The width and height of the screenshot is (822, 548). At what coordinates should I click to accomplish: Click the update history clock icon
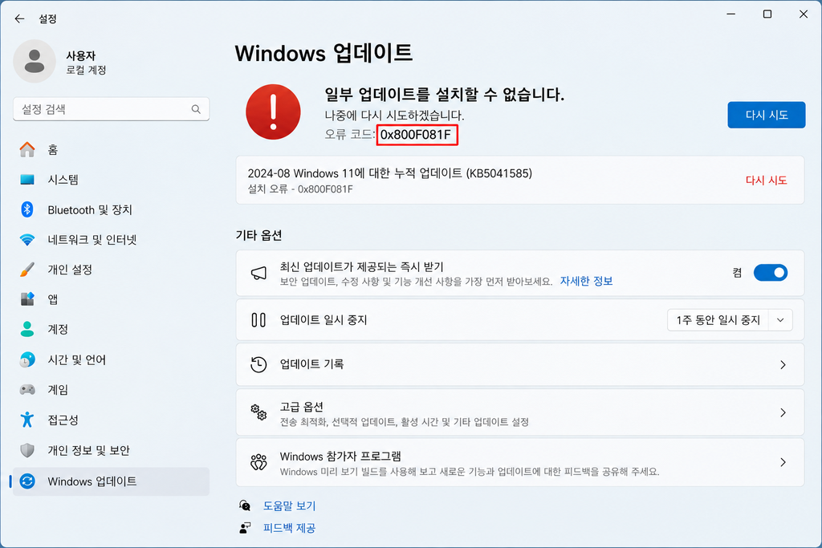258,364
